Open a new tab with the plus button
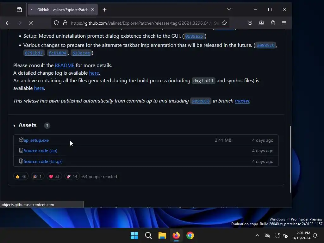This screenshot has height=243, width=324. pos(104,10)
